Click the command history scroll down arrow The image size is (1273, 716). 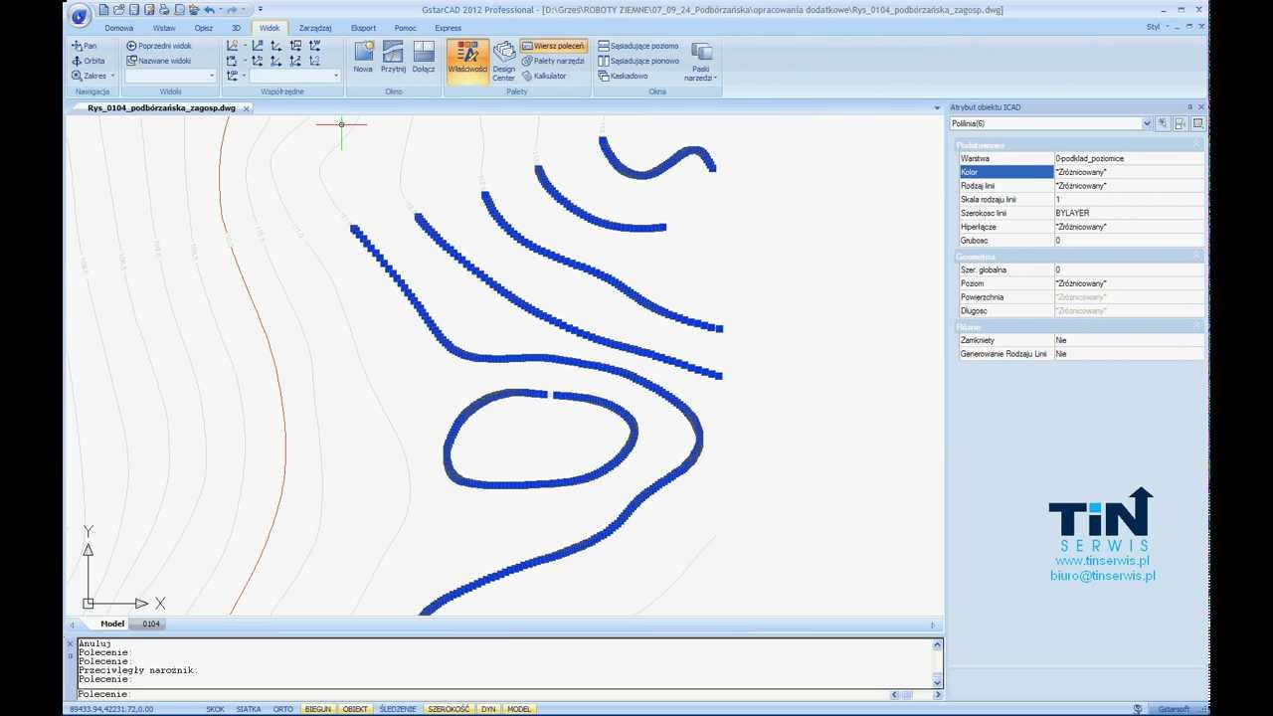[937, 681]
